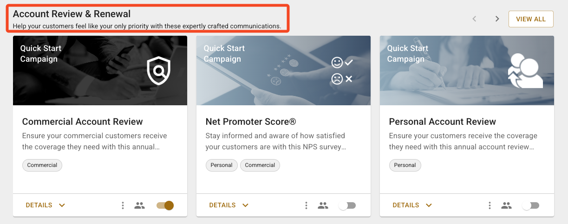Click the Personal tag on Personal Account Review

(x=405, y=165)
